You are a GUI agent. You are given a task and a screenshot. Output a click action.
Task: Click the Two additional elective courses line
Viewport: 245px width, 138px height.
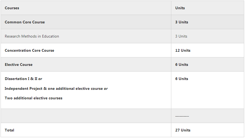33,98
